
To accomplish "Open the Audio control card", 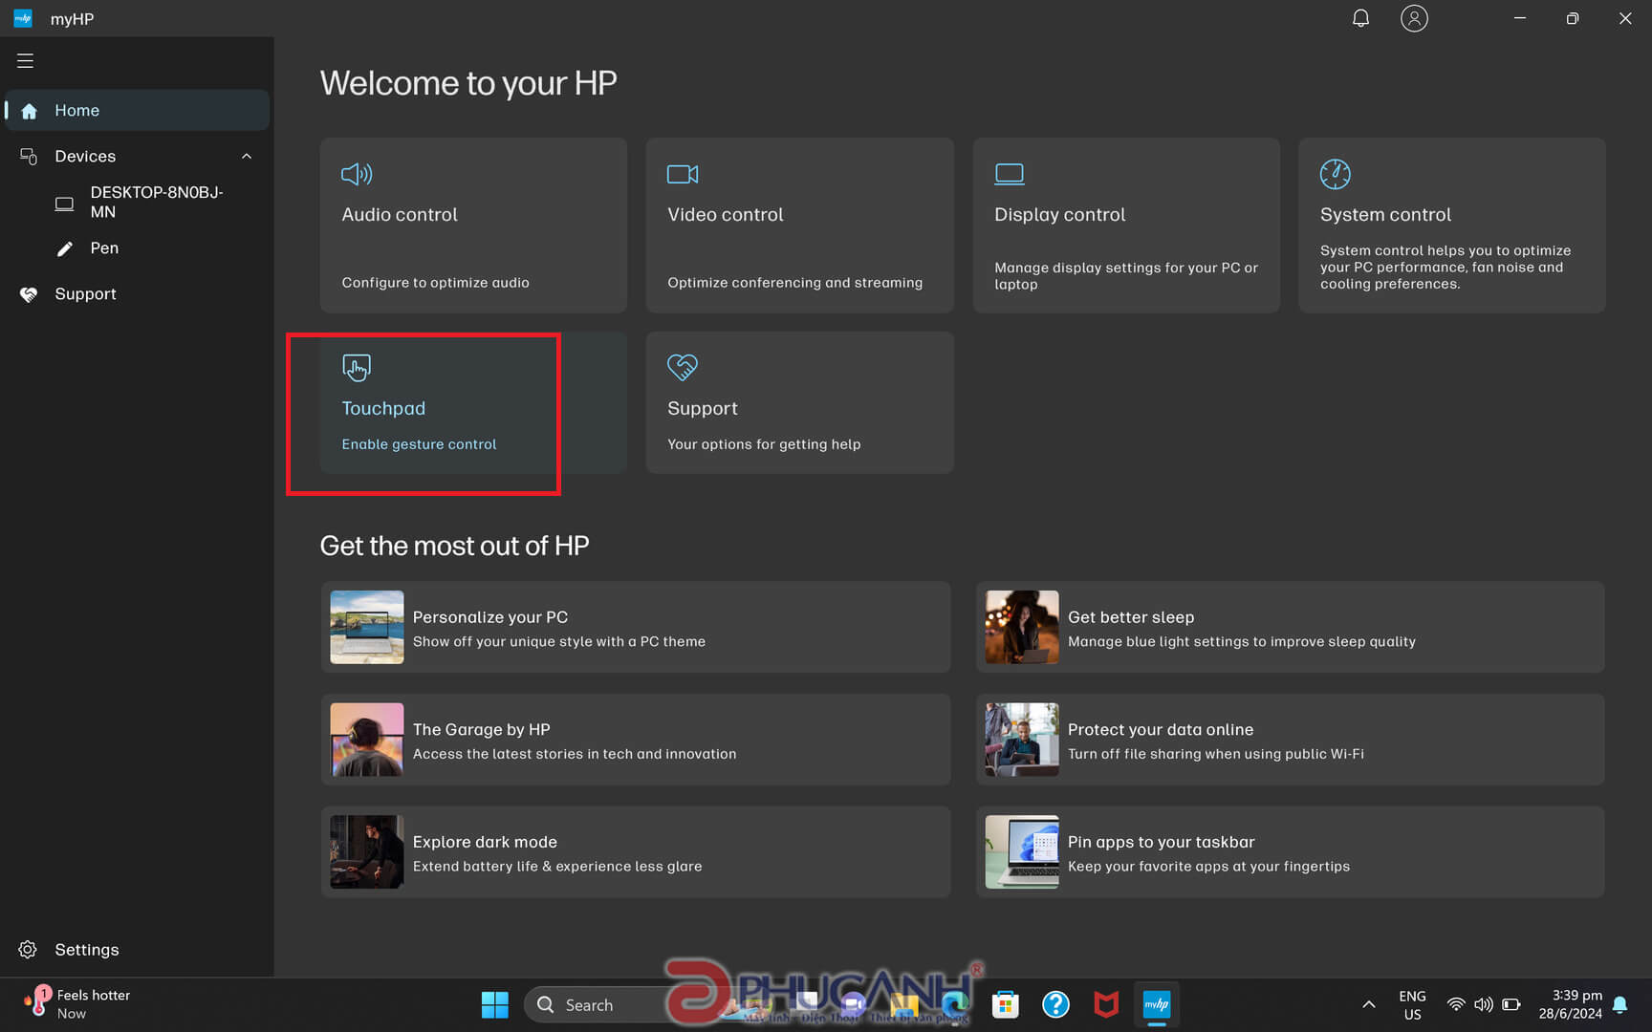I will tap(473, 226).
